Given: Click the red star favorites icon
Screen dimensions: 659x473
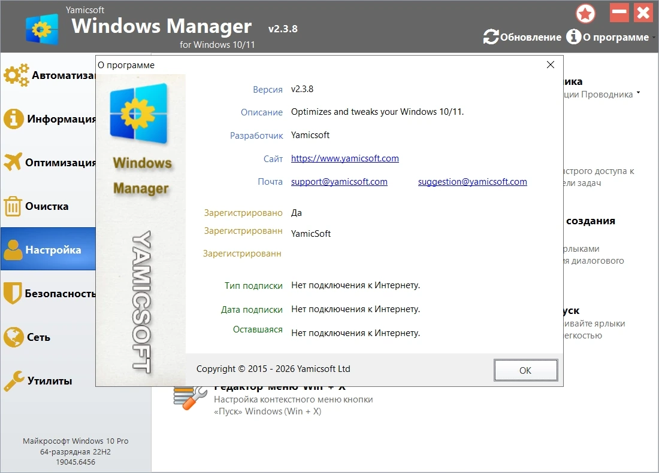Looking at the screenshot, I should point(585,14).
